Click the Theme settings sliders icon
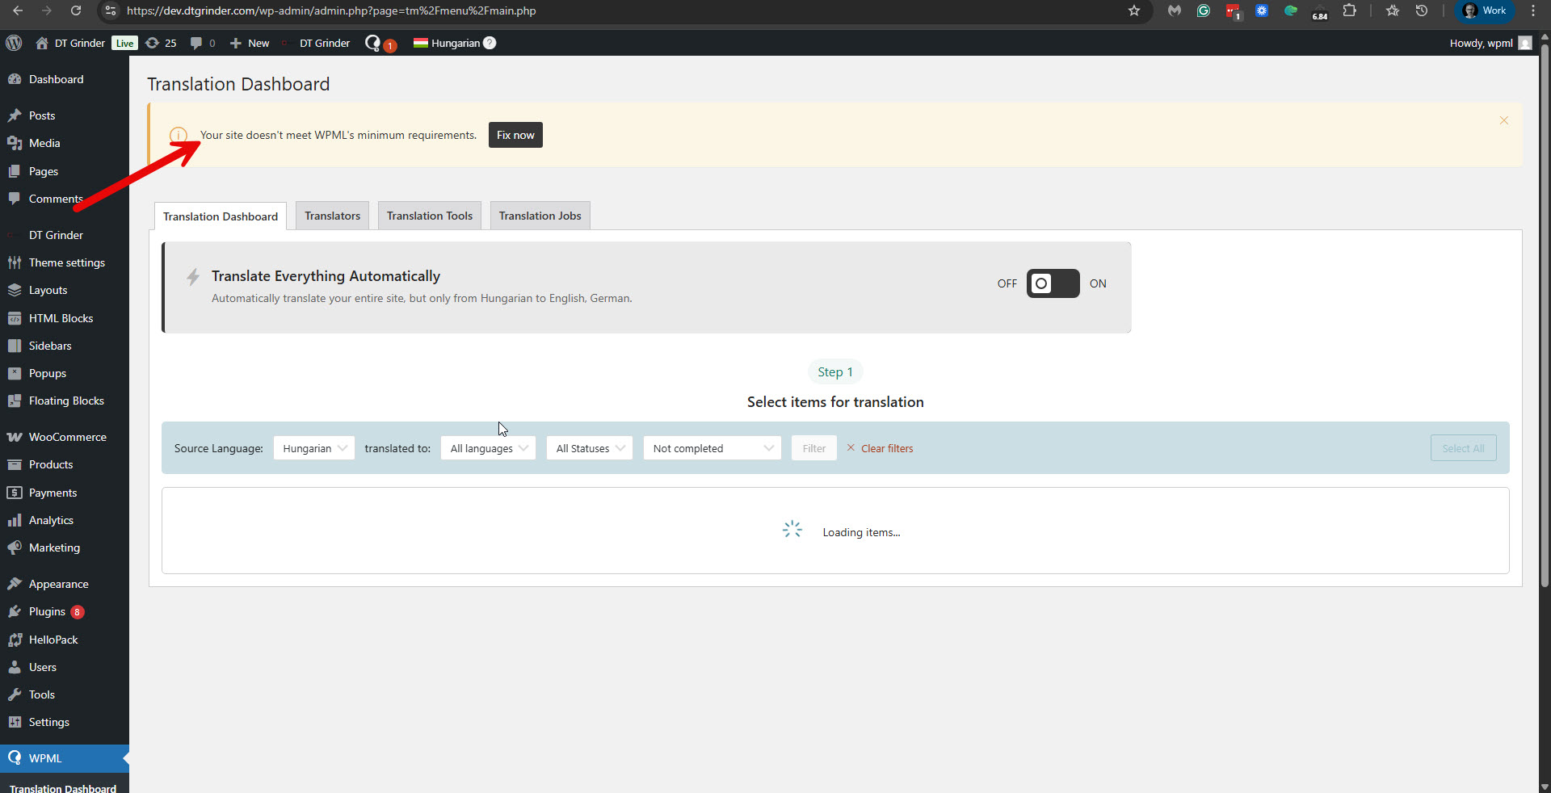Viewport: 1551px width, 793px height. [15, 262]
